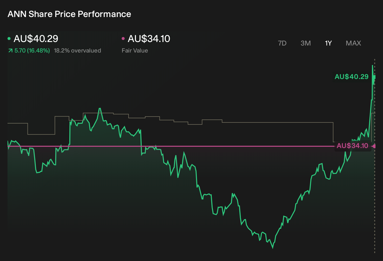Screen dimensions: 383x261
Task: Click the green dot beside current price
Action: (x=9, y=38)
